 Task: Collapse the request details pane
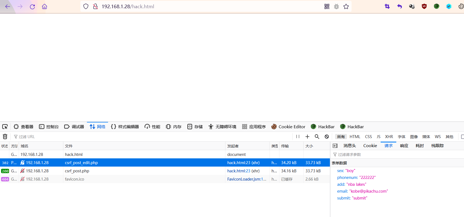tap(335, 146)
